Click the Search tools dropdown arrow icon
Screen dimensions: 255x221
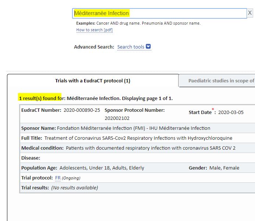tap(148, 46)
